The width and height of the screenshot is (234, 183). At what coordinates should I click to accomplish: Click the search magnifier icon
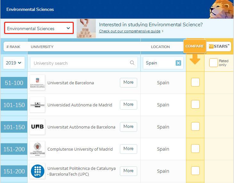(132, 63)
